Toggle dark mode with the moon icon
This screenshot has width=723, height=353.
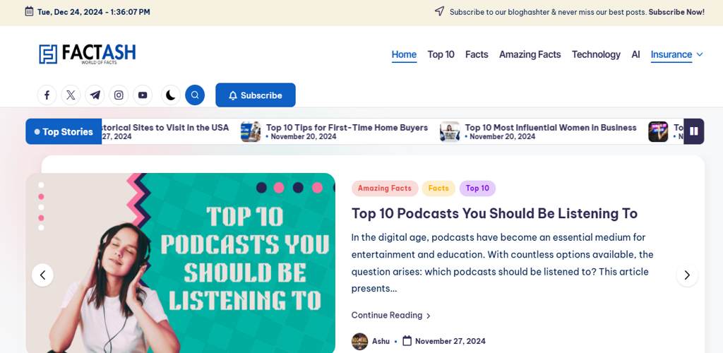(171, 95)
